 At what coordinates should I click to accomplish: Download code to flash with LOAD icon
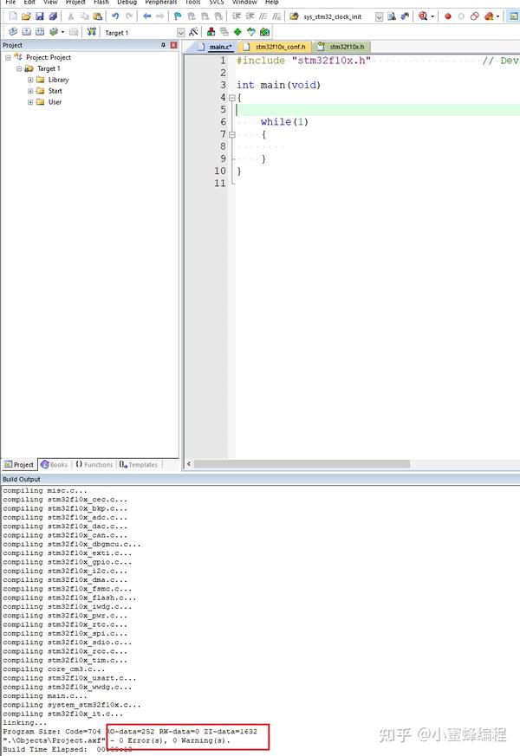click(91, 32)
